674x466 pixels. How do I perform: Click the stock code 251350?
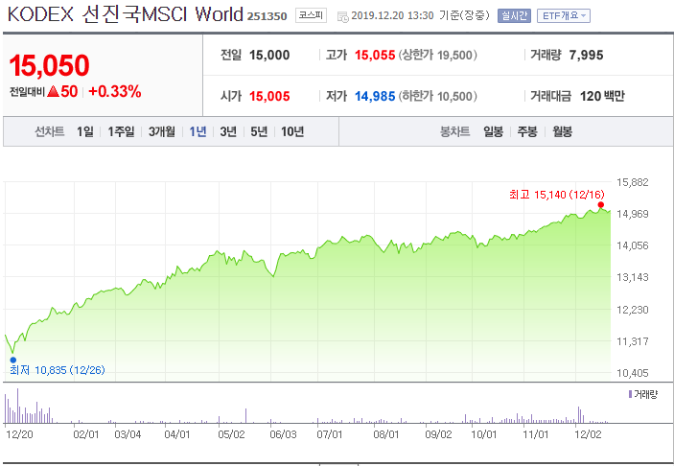click(x=267, y=16)
